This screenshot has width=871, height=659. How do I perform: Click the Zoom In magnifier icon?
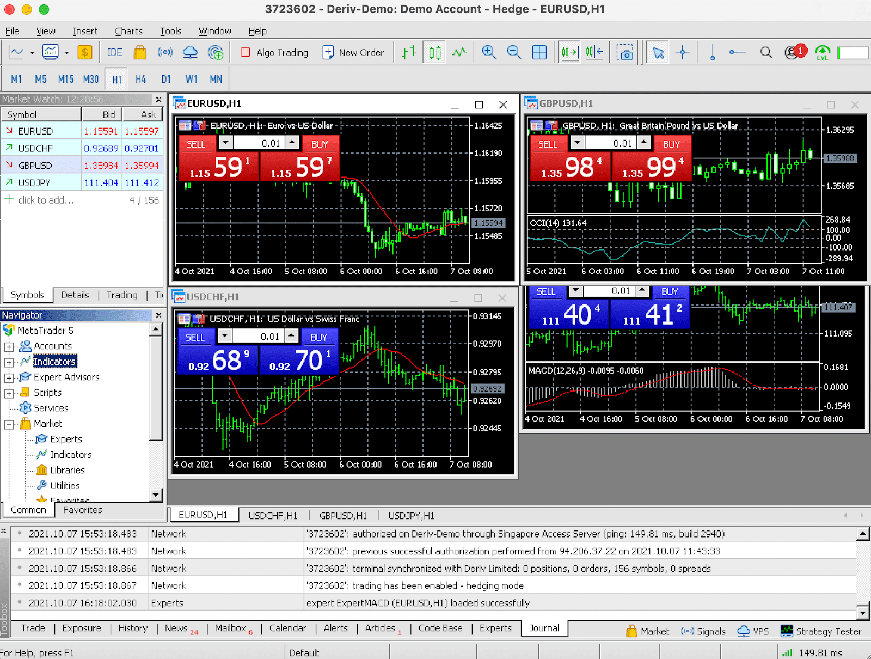pyautogui.click(x=489, y=52)
